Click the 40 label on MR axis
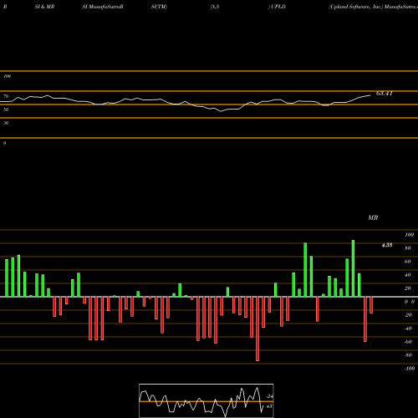 pyautogui.click(x=408, y=275)
